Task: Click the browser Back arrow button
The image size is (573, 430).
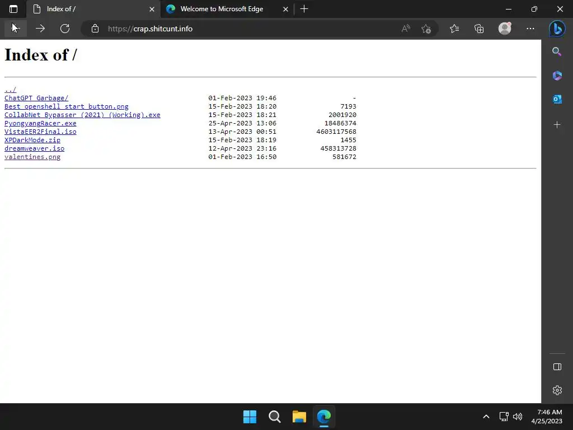Action: pos(15,29)
